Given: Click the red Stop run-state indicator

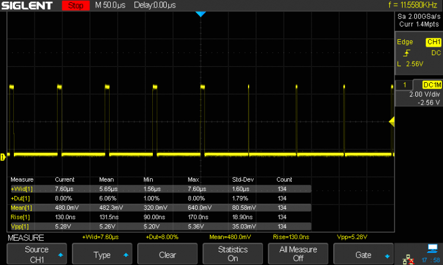Looking at the screenshot, I should coord(75,6).
